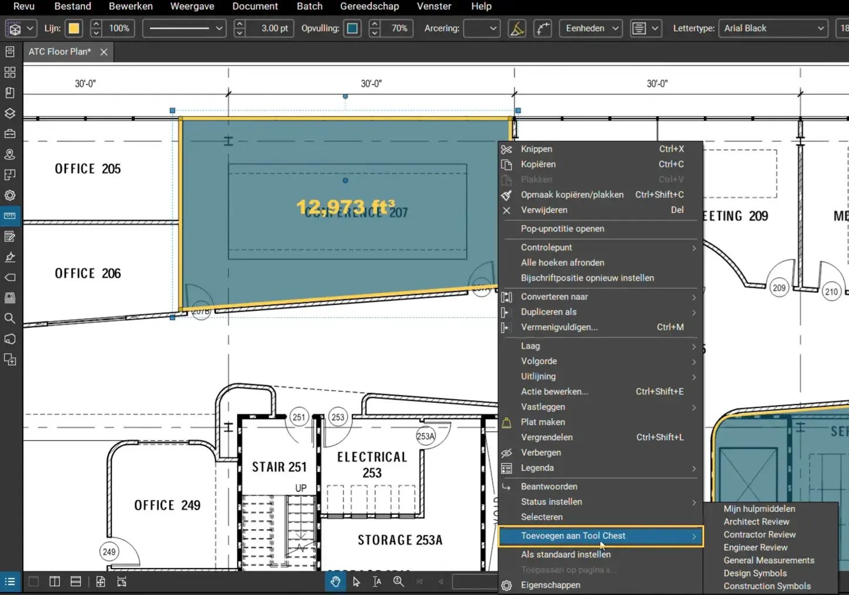This screenshot has width=849, height=595.
Task: Expand the Dupliceren als submenu
Action: pos(600,312)
